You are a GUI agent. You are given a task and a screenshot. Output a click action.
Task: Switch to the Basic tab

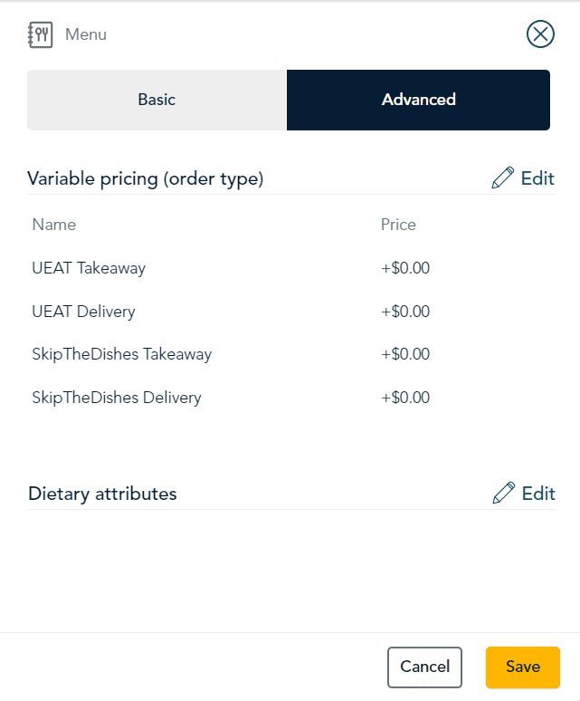tap(157, 100)
